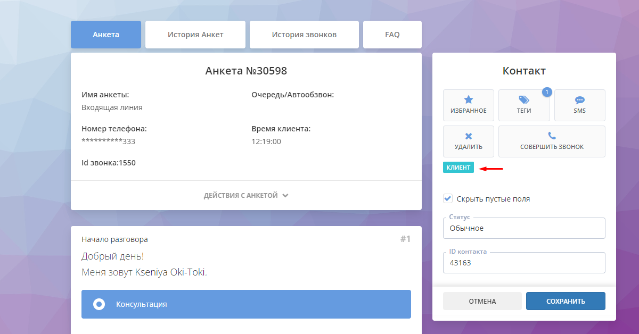Image resolution: width=639 pixels, height=334 pixels.
Task: Click the Избранное button label
Action: pos(469,111)
